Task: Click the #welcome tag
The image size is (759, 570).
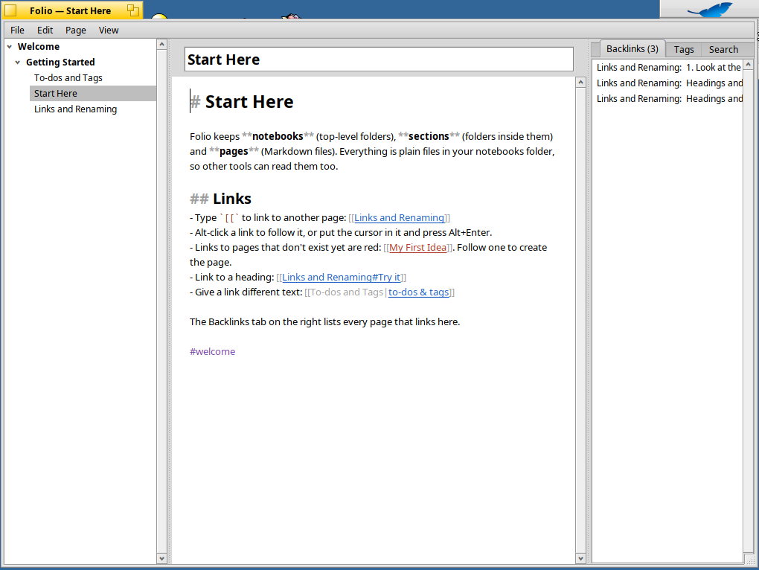Action: point(213,352)
